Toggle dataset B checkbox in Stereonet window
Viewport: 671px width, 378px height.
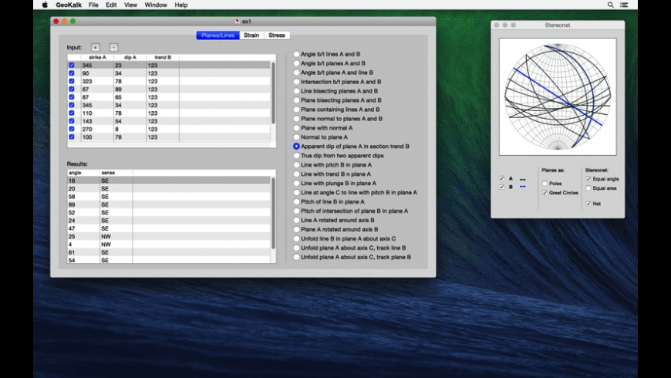pyautogui.click(x=501, y=187)
